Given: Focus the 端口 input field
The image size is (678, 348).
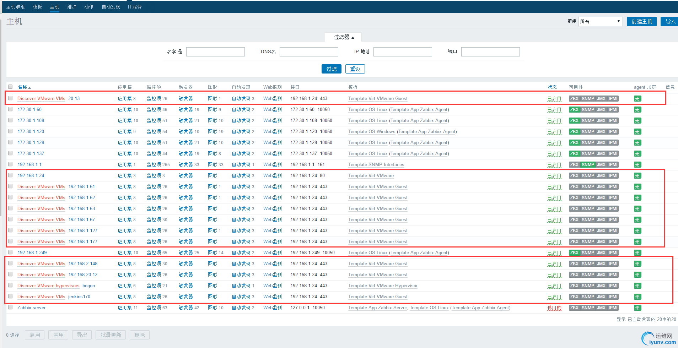Looking at the screenshot, I should coord(490,52).
